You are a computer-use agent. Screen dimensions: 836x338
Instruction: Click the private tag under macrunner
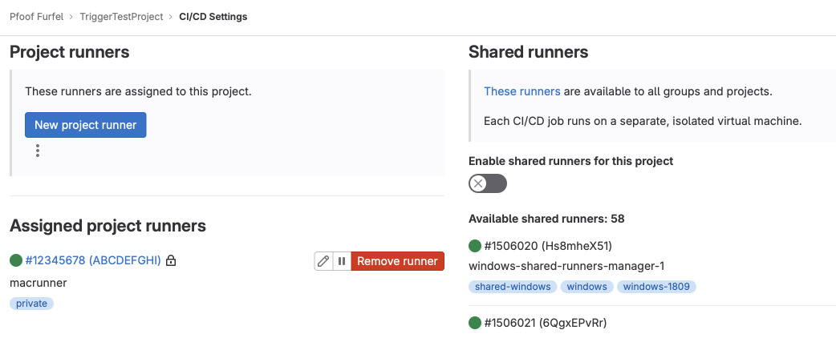31,304
